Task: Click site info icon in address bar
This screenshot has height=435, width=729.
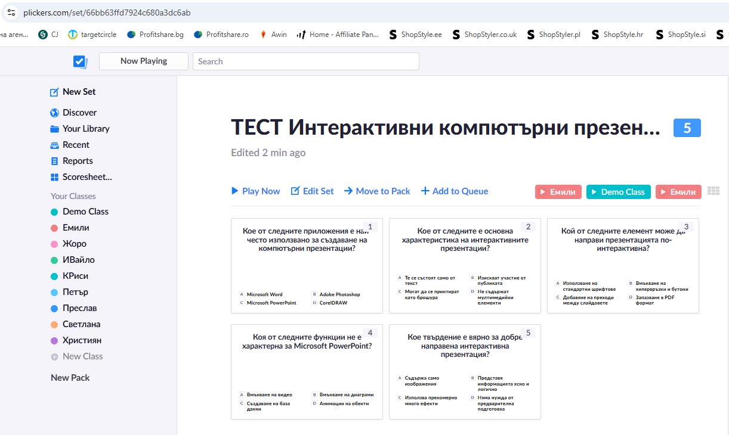Action: click(x=11, y=13)
